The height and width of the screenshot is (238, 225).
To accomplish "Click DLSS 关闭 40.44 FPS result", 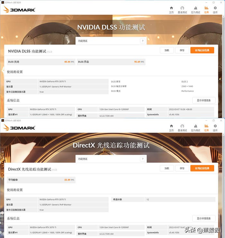I will [41, 62].
